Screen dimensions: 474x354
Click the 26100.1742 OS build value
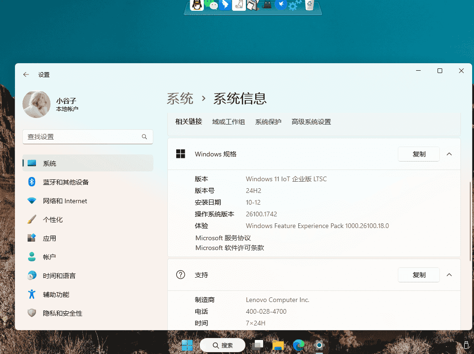click(x=261, y=214)
